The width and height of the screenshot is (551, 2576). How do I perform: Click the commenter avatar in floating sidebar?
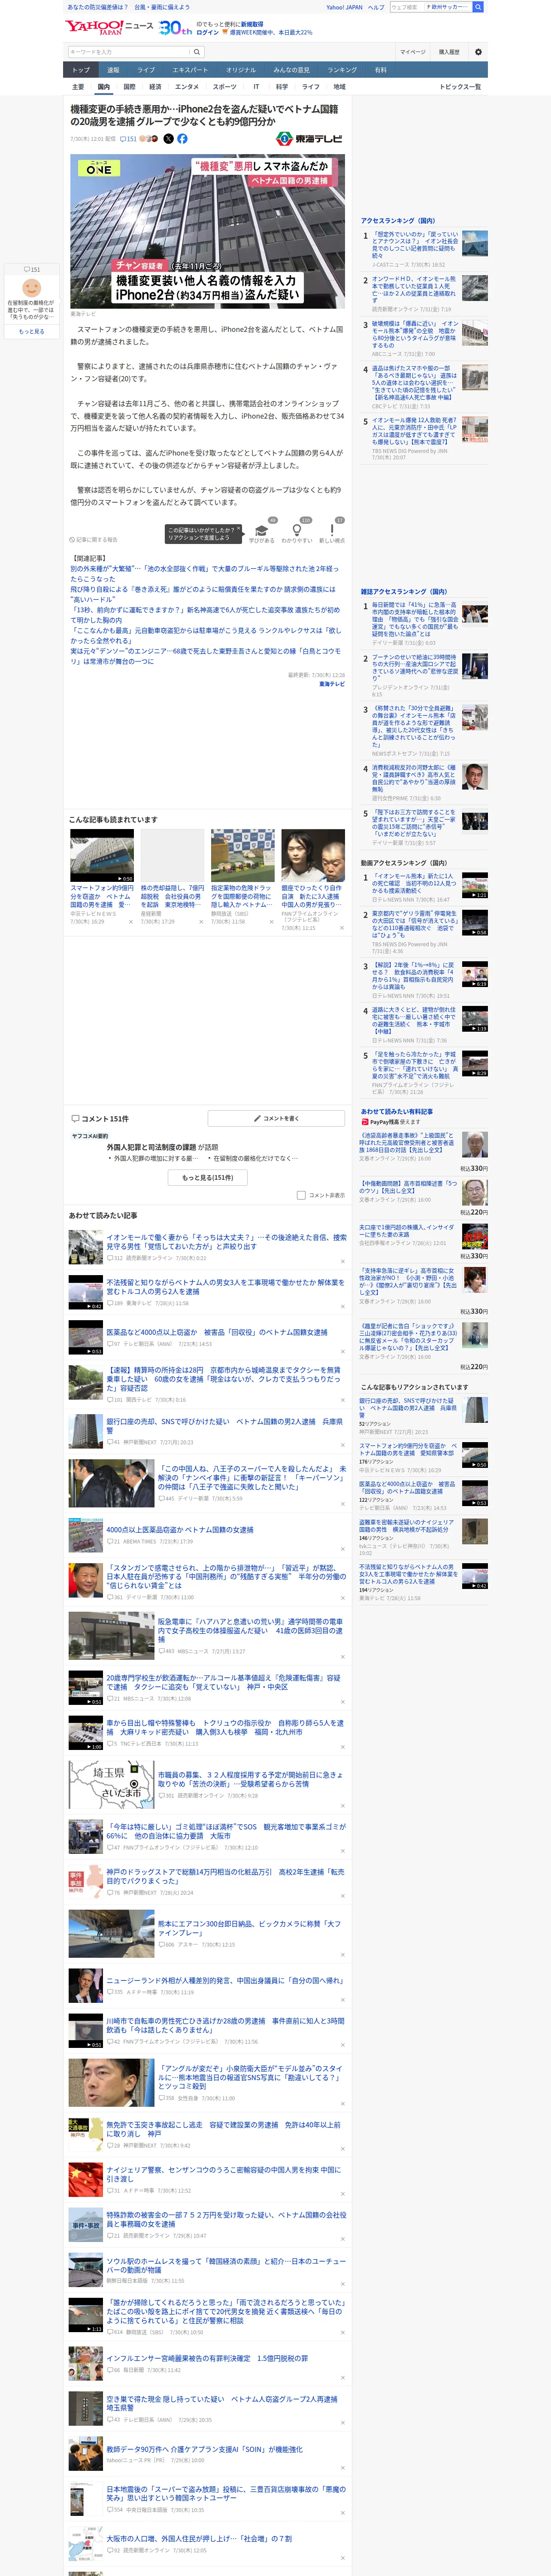[32, 288]
